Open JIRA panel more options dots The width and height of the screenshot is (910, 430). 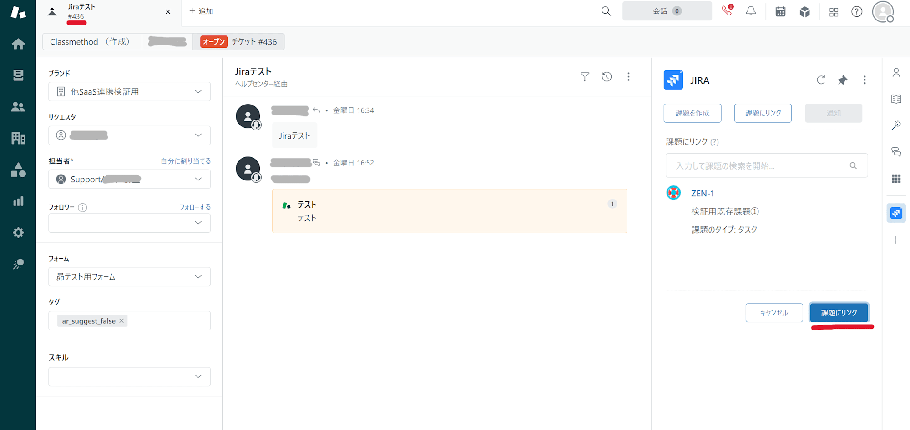(x=864, y=80)
